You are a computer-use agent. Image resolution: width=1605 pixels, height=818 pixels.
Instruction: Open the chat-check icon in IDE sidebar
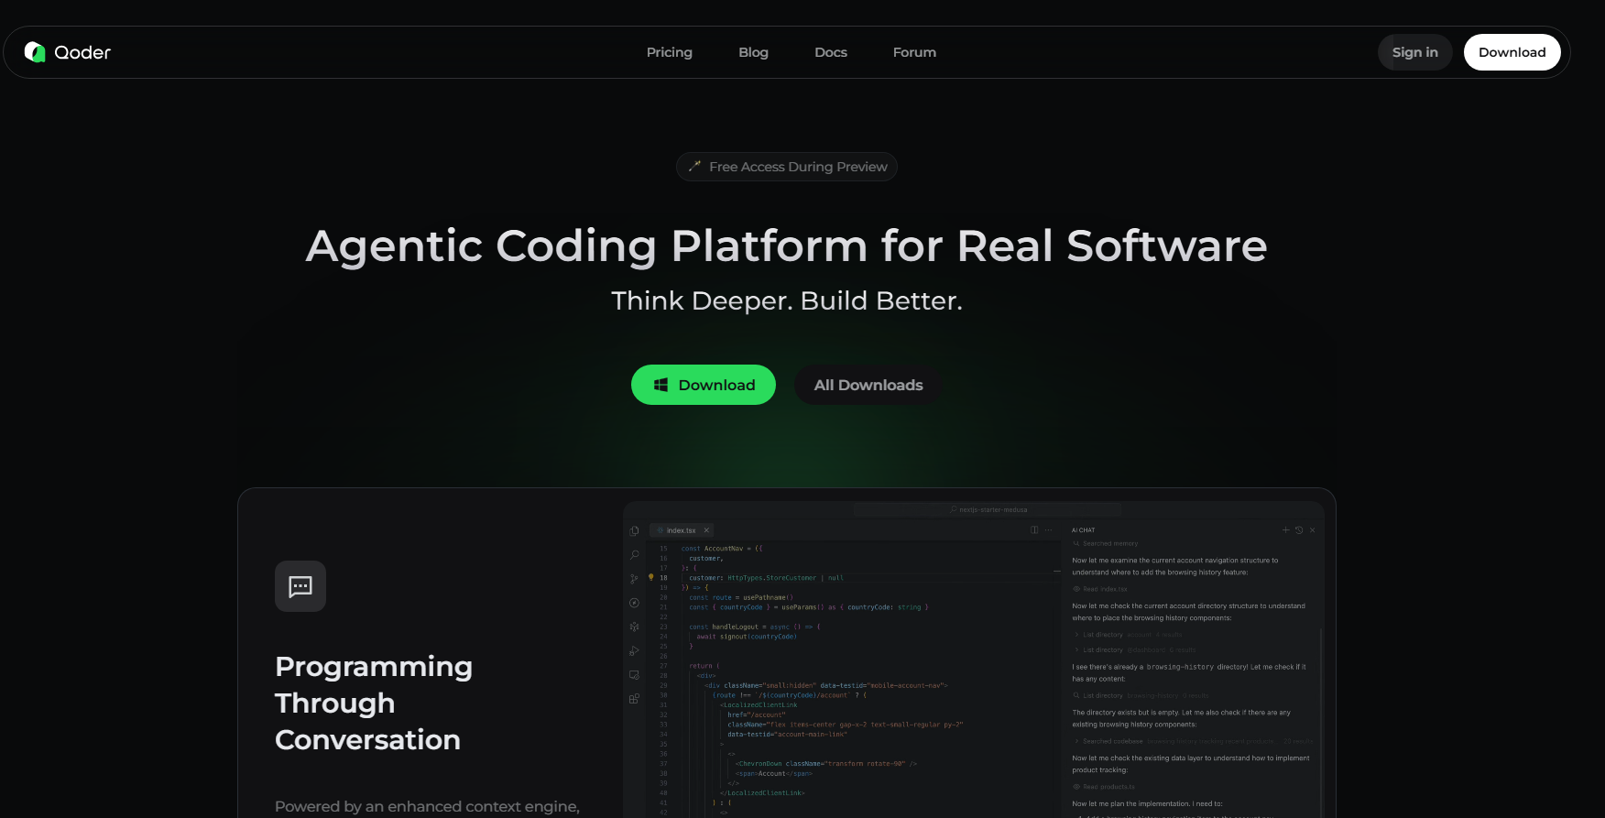pyautogui.click(x=634, y=675)
